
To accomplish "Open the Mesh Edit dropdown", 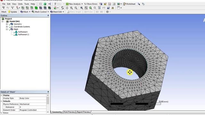I will pyautogui.click(x=57, y=12).
